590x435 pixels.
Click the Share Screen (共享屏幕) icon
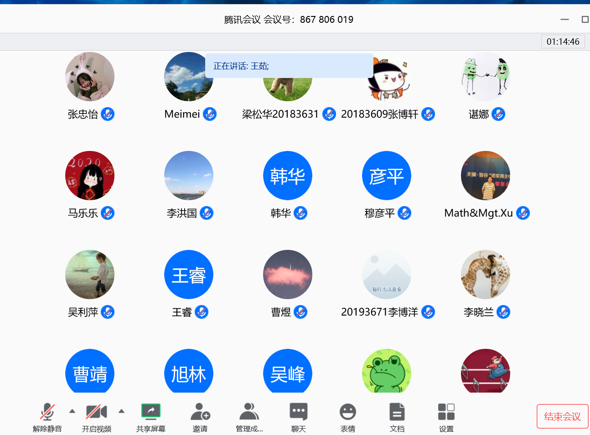(150, 412)
